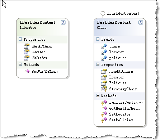This screenshot has height=140, width=160.
Task: Collapse Methods section in BuilderContext class
Action: [x=98, y=96]
